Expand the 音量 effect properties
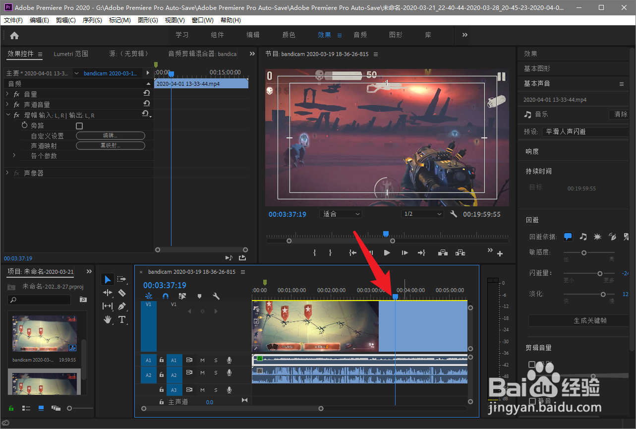 [7, 94]
